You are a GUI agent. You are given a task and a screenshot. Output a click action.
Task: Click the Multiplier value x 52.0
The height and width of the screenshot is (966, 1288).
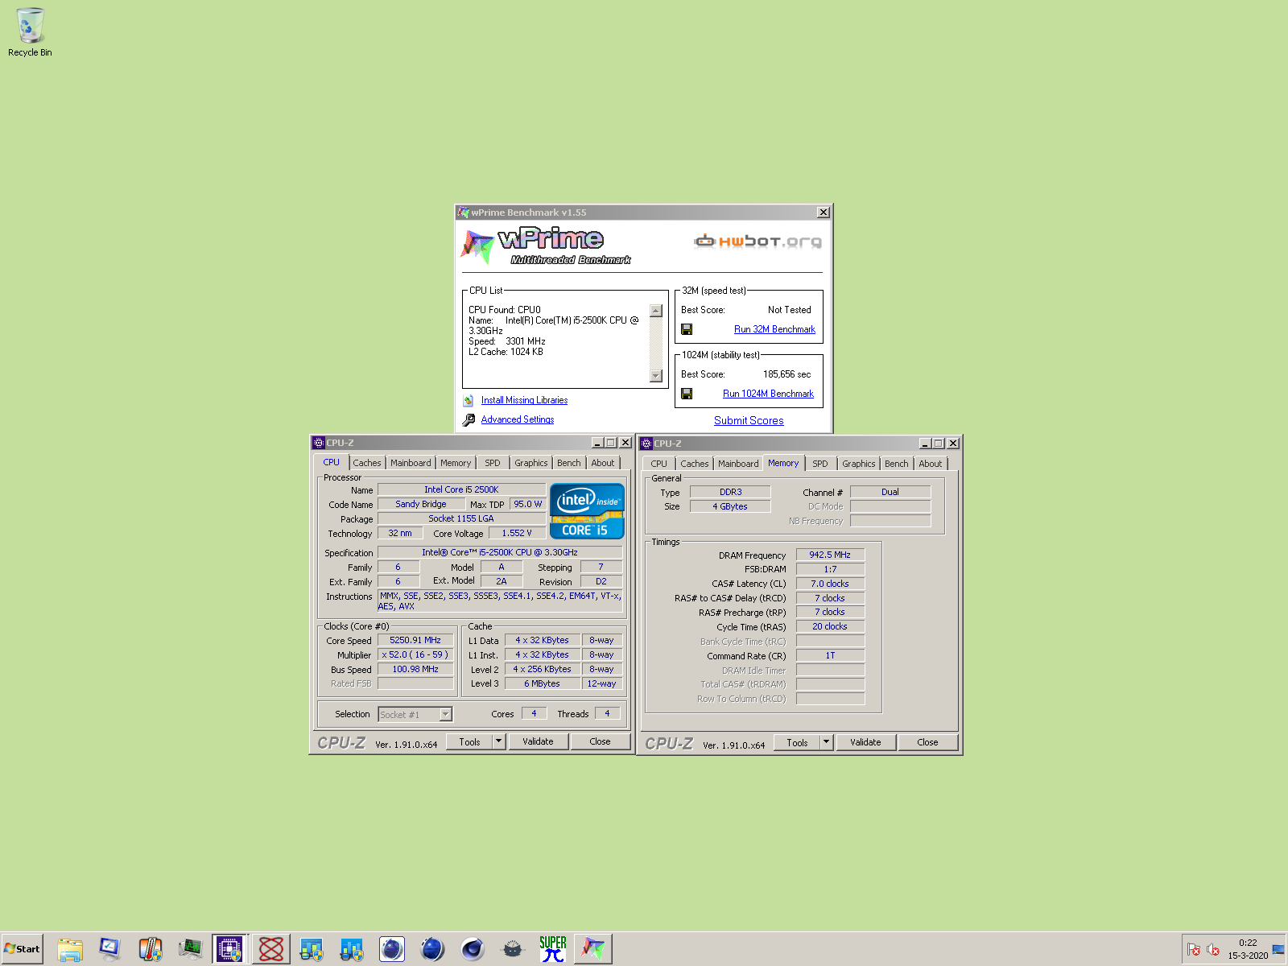pos(415,655)
